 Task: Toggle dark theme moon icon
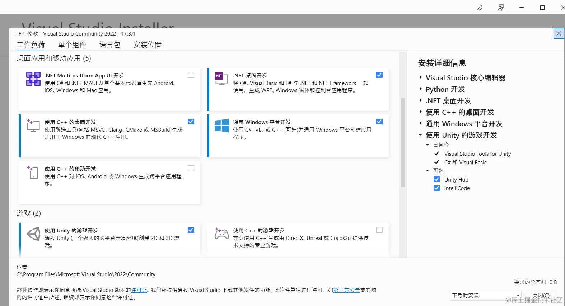coord(480,7)
